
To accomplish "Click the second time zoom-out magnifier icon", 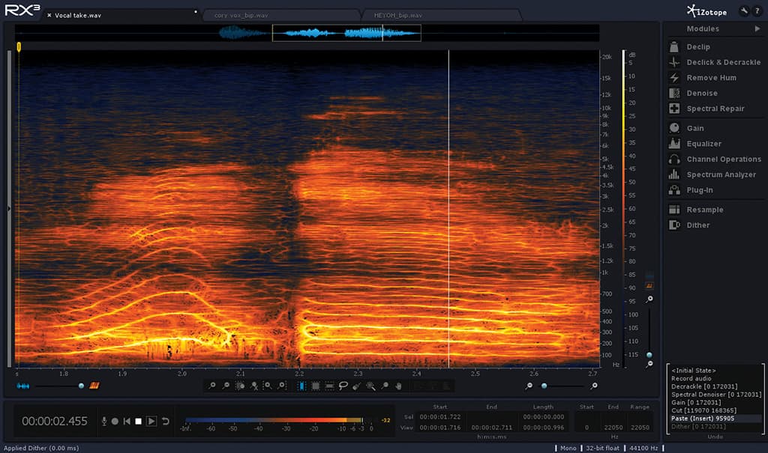I will point(226,386).
